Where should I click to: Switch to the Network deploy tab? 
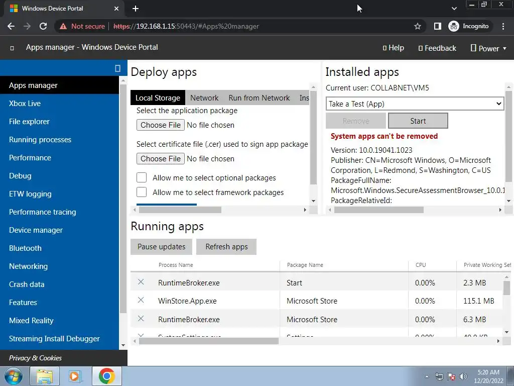tap(204, 98)
